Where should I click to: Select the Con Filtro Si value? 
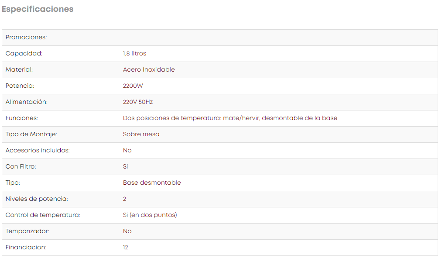[x=125, y=166]
